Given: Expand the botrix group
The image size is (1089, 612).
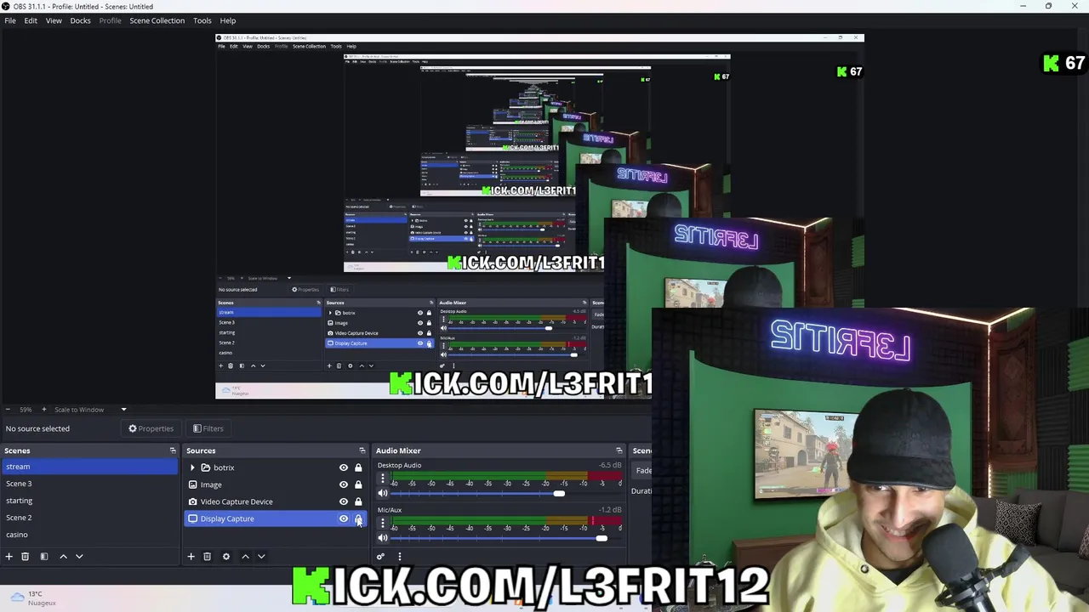Looking at the screenshot, I should 192,467.
